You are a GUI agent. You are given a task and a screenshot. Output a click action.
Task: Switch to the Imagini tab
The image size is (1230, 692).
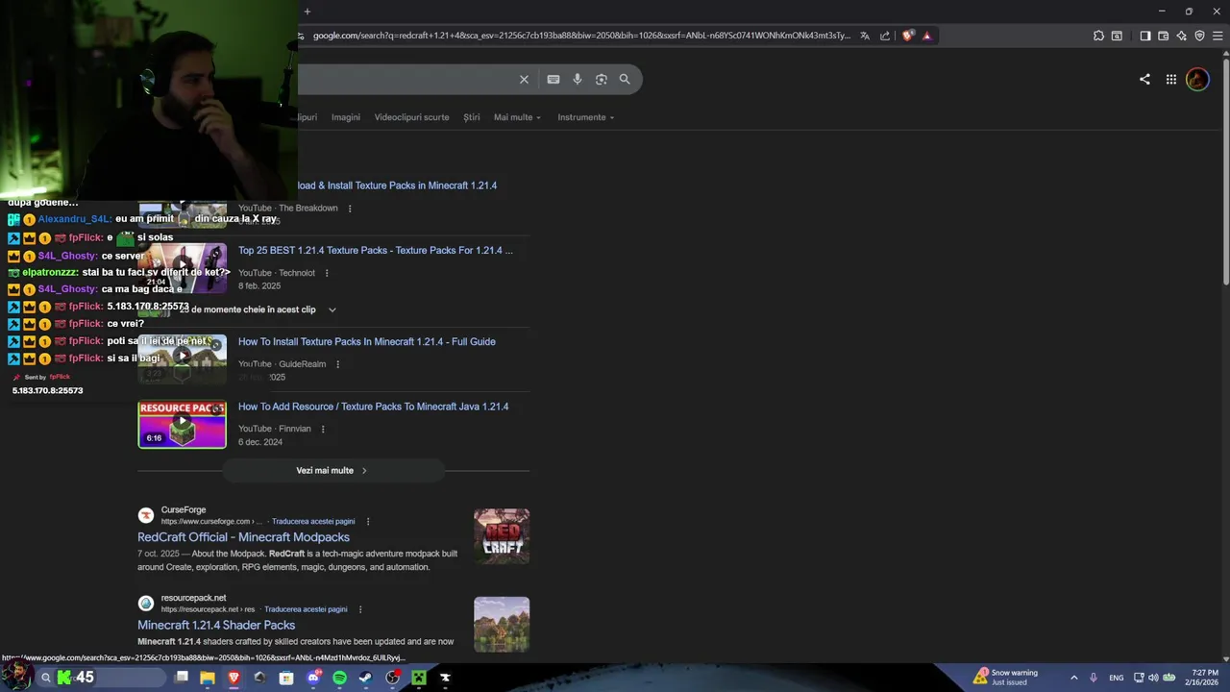coord(346,117)
